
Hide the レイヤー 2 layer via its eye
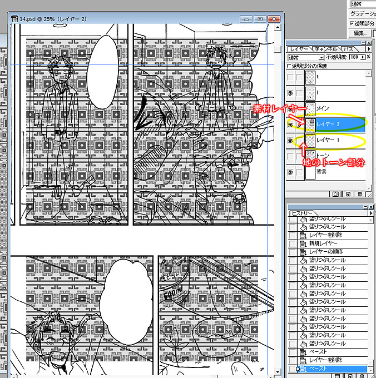tap(290, 125)
